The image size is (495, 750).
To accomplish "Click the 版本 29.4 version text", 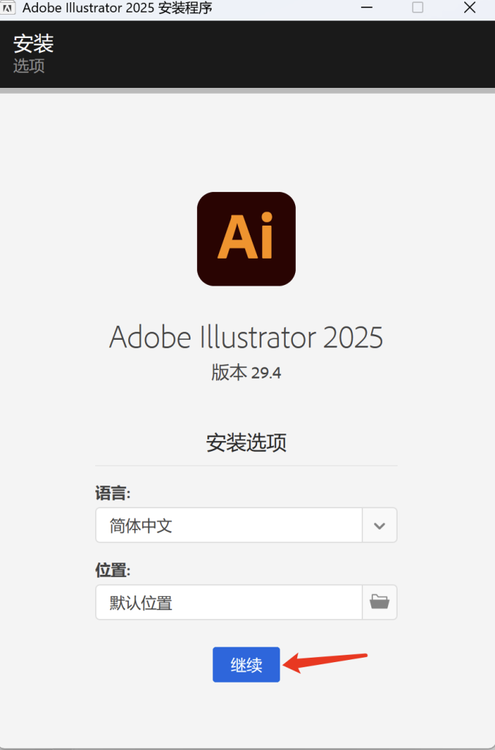I will pos(246,373).
